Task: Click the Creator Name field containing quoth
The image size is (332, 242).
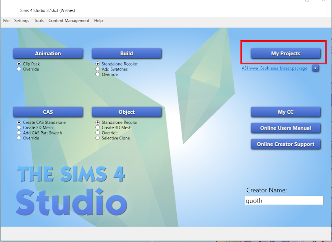Action: 284,200
